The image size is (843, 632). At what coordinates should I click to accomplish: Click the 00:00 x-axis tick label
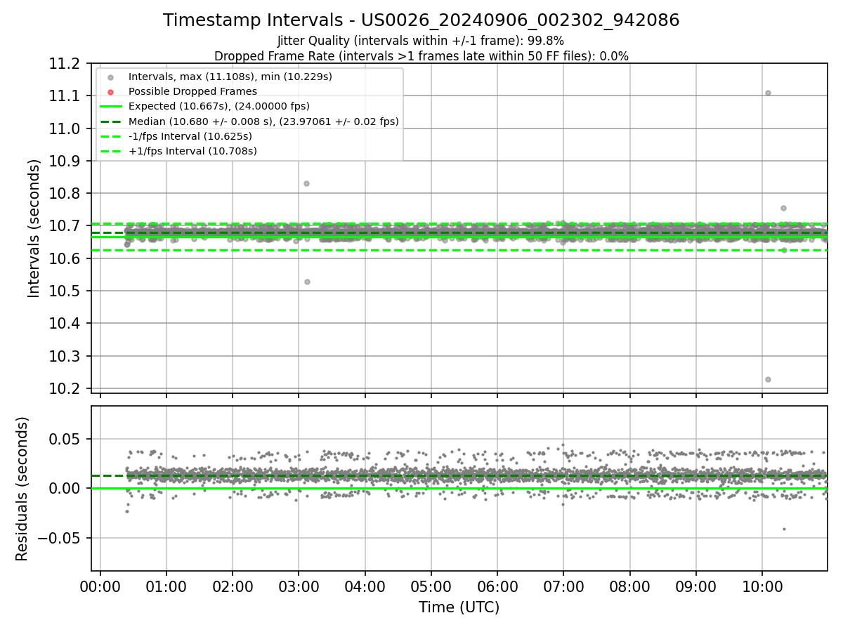coord(100,586)
